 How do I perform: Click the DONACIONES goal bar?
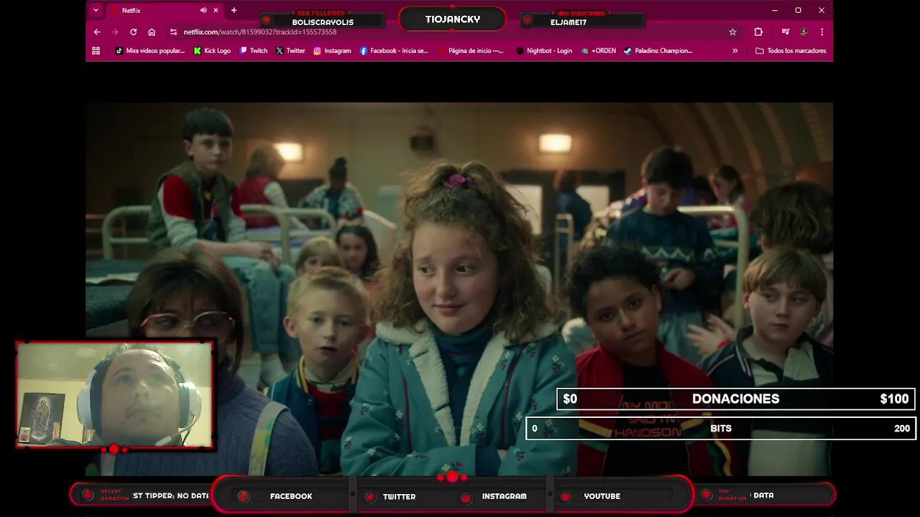click(x=735, y=399)
